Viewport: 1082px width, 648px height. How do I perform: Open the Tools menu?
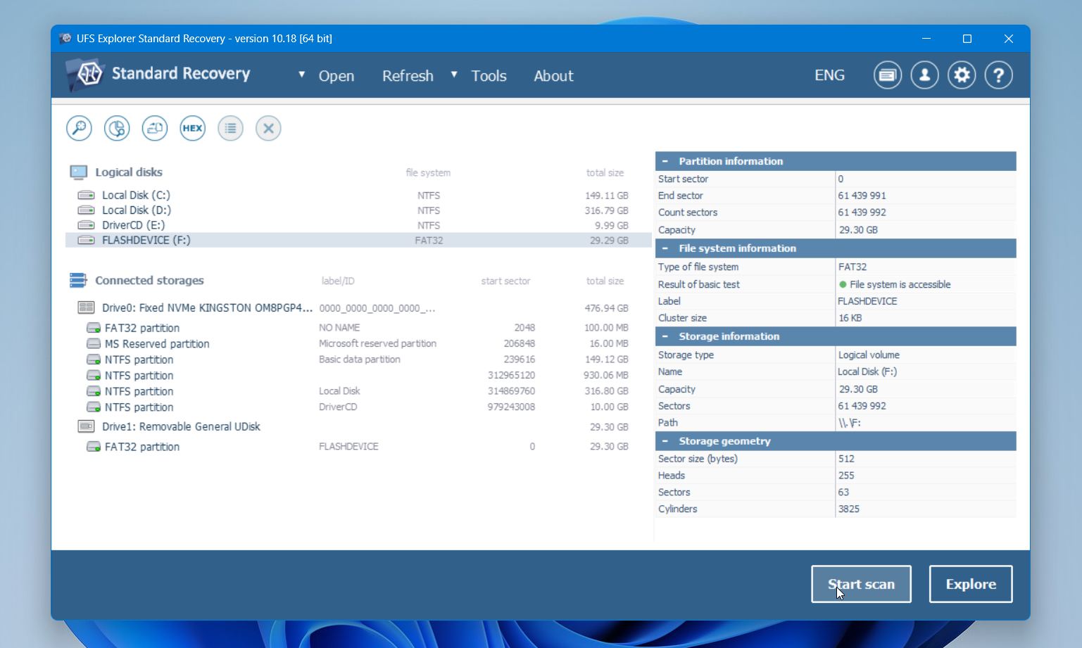coord(489,76)
